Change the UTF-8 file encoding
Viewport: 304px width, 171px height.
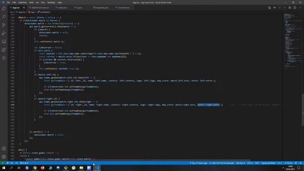tap(250, 163)
